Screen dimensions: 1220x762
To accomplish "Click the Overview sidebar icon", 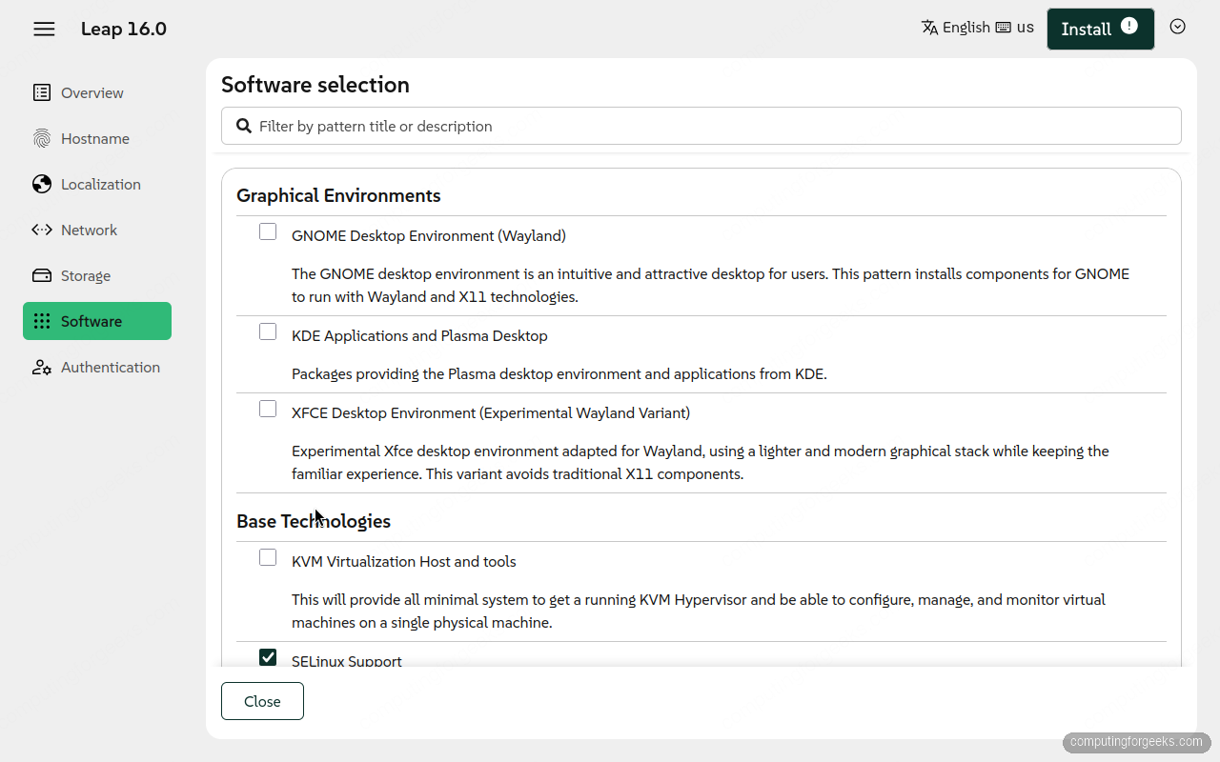I will (x=42, y=92).
